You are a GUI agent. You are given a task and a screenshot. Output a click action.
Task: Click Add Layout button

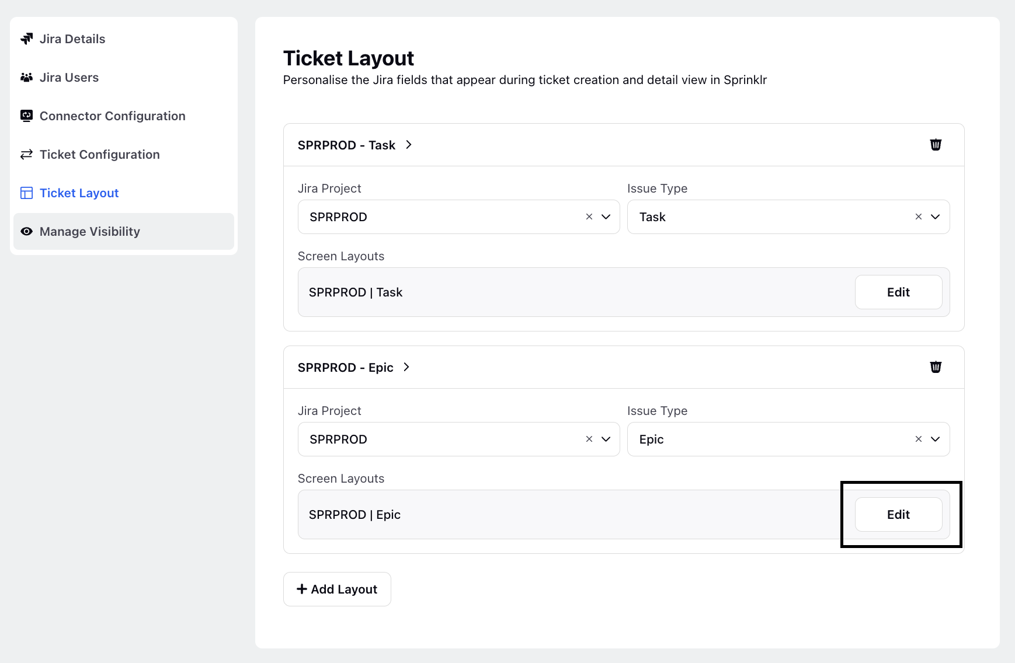[x=337, y=589]
